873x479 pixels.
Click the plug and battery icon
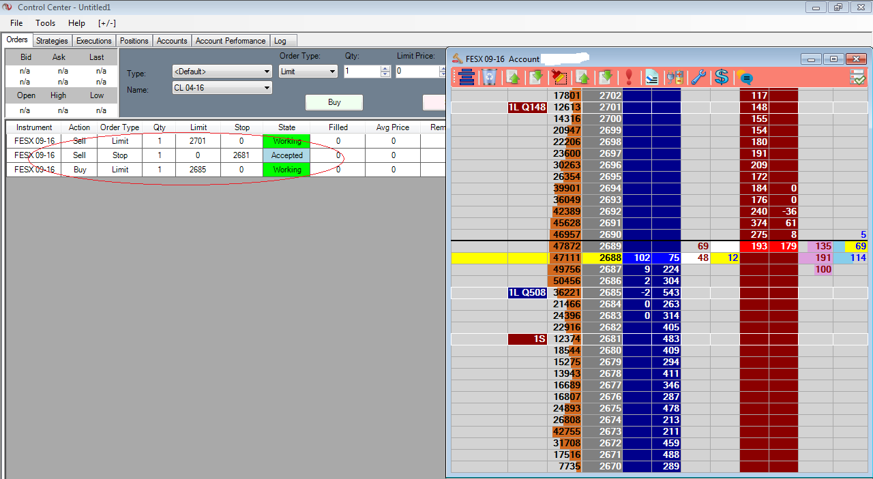pyautogui.click(x=675, y=77)
